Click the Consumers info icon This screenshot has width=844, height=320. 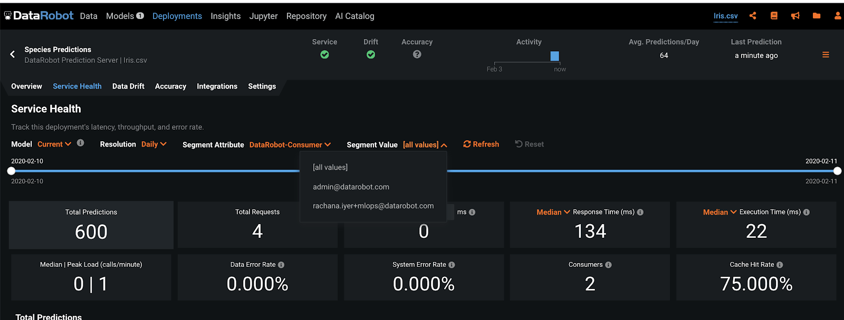[608, 265]
